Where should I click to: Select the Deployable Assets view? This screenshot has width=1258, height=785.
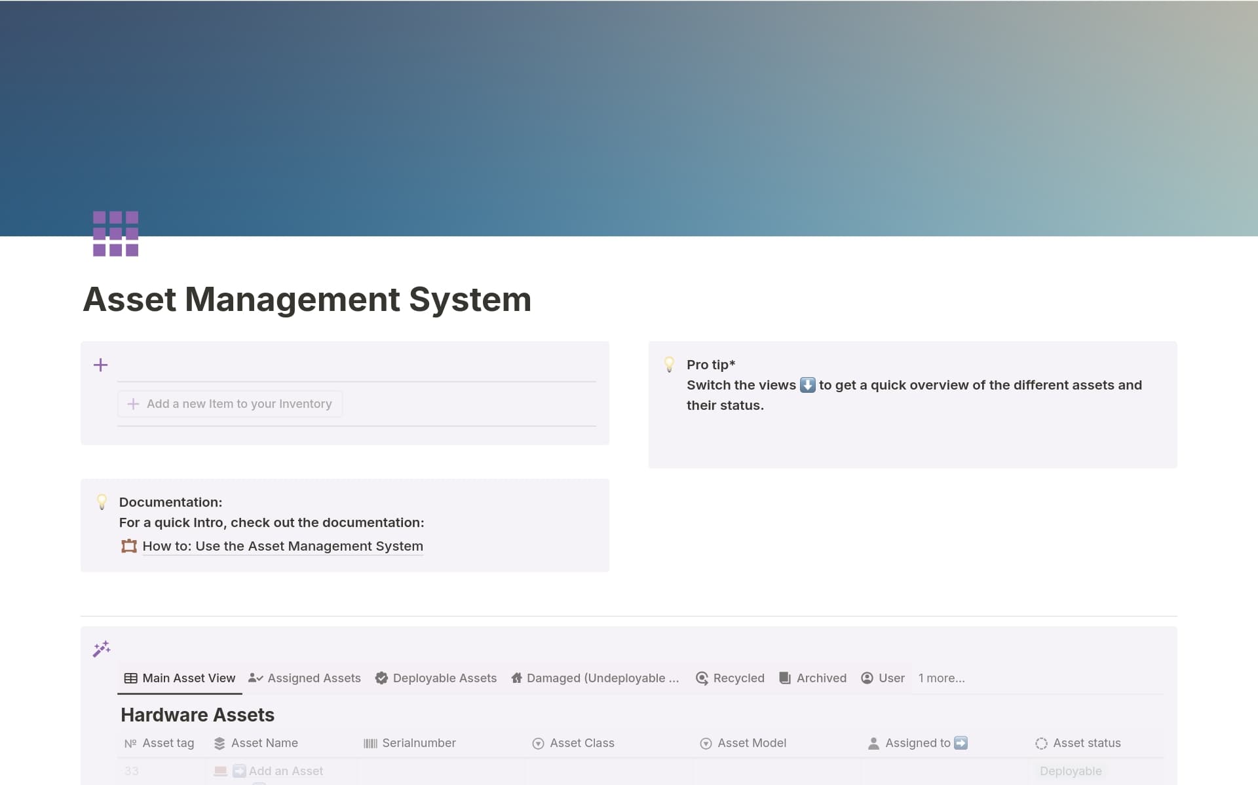click(x=444, y=678)
